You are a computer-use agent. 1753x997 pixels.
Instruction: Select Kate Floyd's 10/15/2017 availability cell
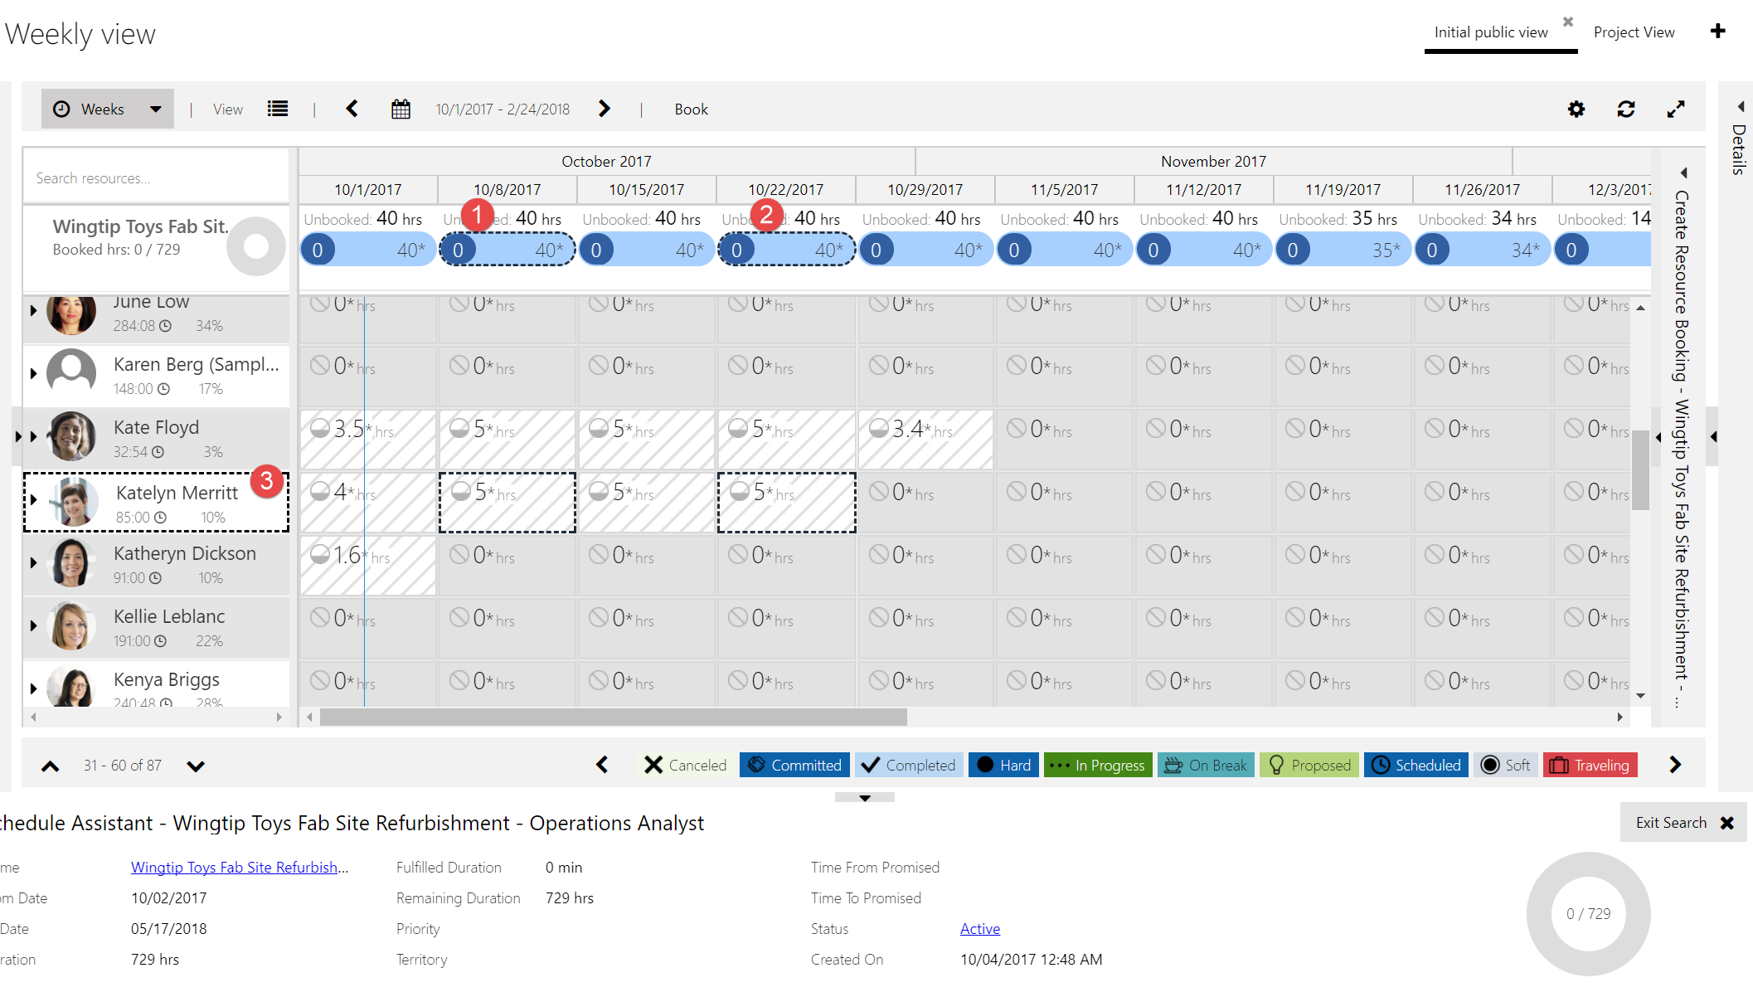tap(646, 440)
